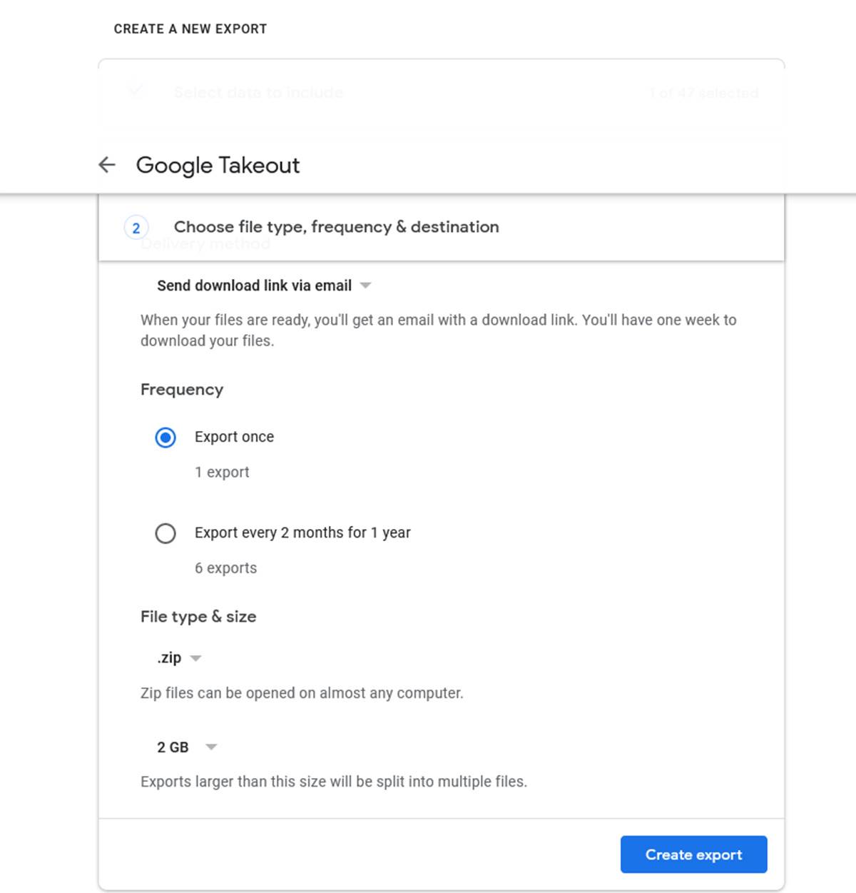
Task: Select Export every 2 months for 1 year
Action: (x=165, y=533)
